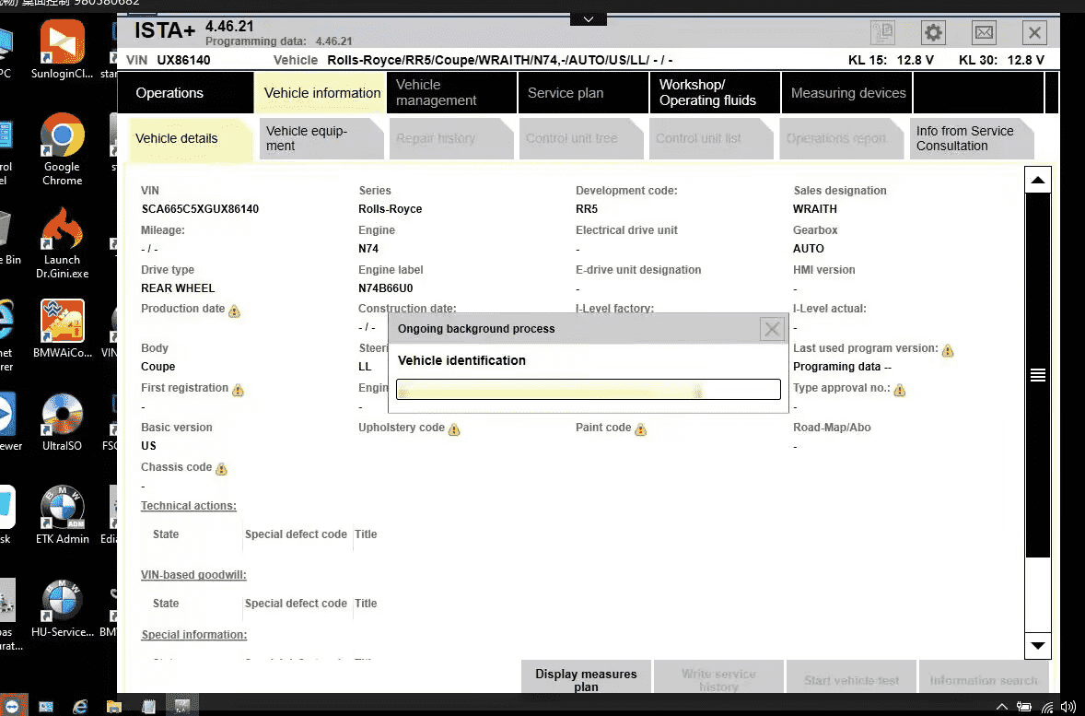The width and height of the screenshot is (1085, 716).
Task: Click development code value RR5
Action: 586,209
